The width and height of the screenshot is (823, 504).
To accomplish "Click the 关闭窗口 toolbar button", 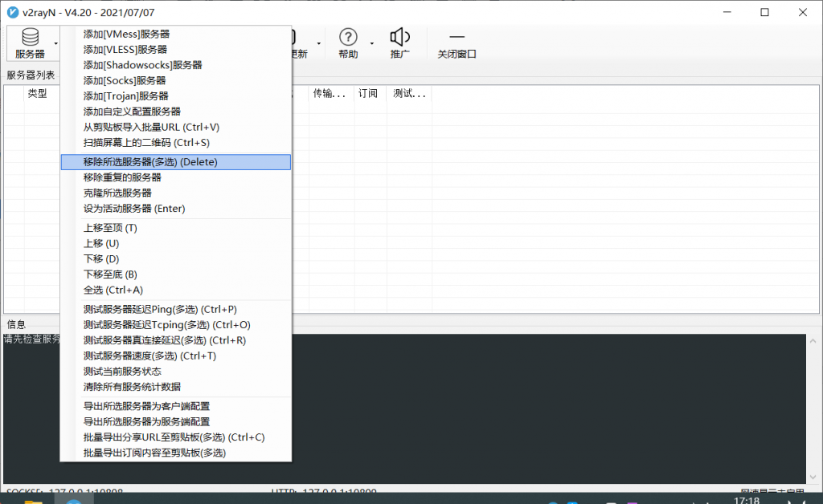I will pyautogui.click(x=457, y=43).
